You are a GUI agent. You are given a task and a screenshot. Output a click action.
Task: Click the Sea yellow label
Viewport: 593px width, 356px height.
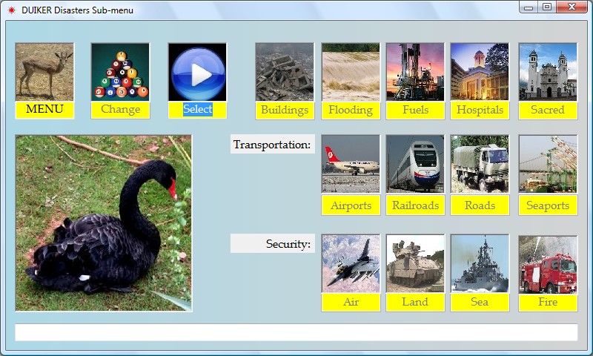click(480, 303)
